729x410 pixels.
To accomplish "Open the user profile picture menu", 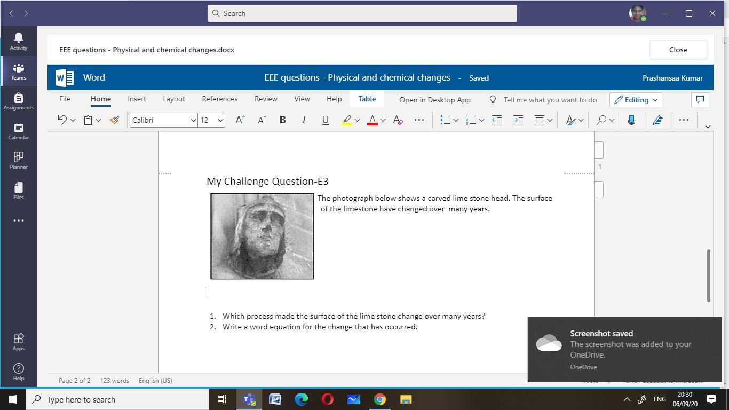I will coord(638,13).
